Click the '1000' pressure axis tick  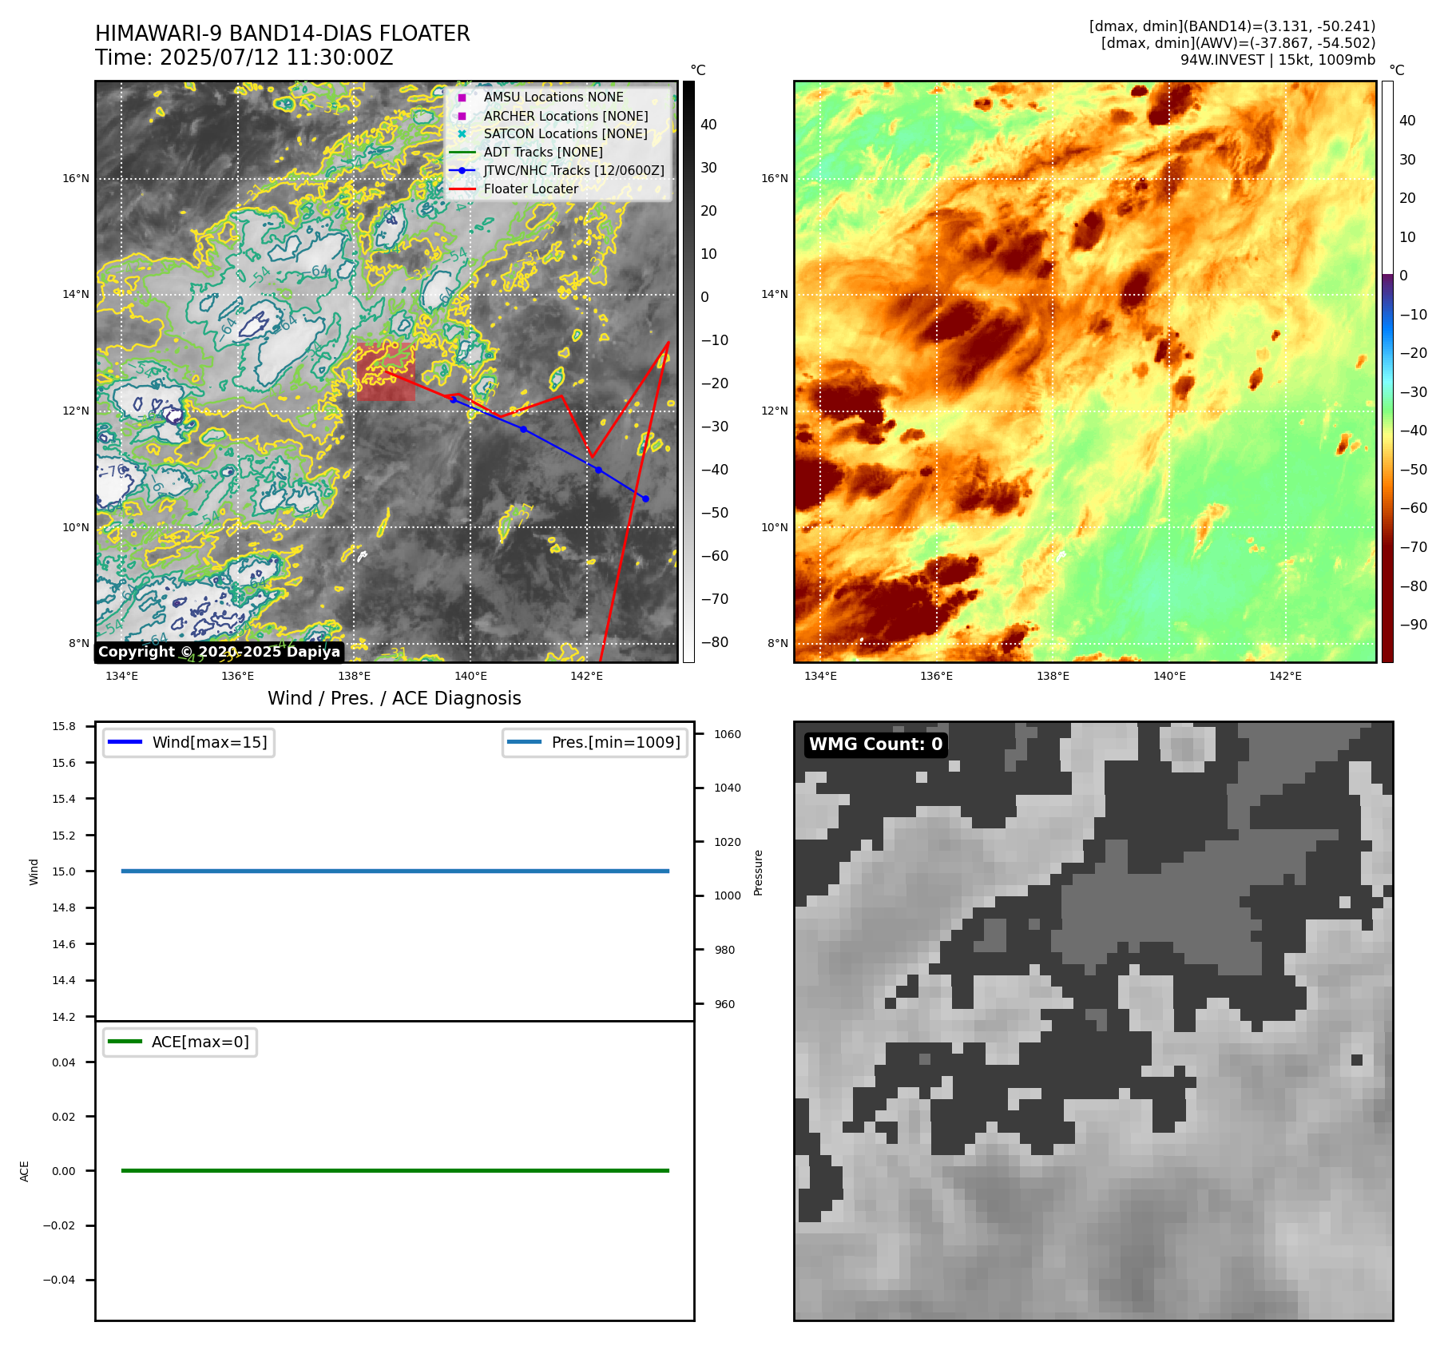click(x=728, y=895)
